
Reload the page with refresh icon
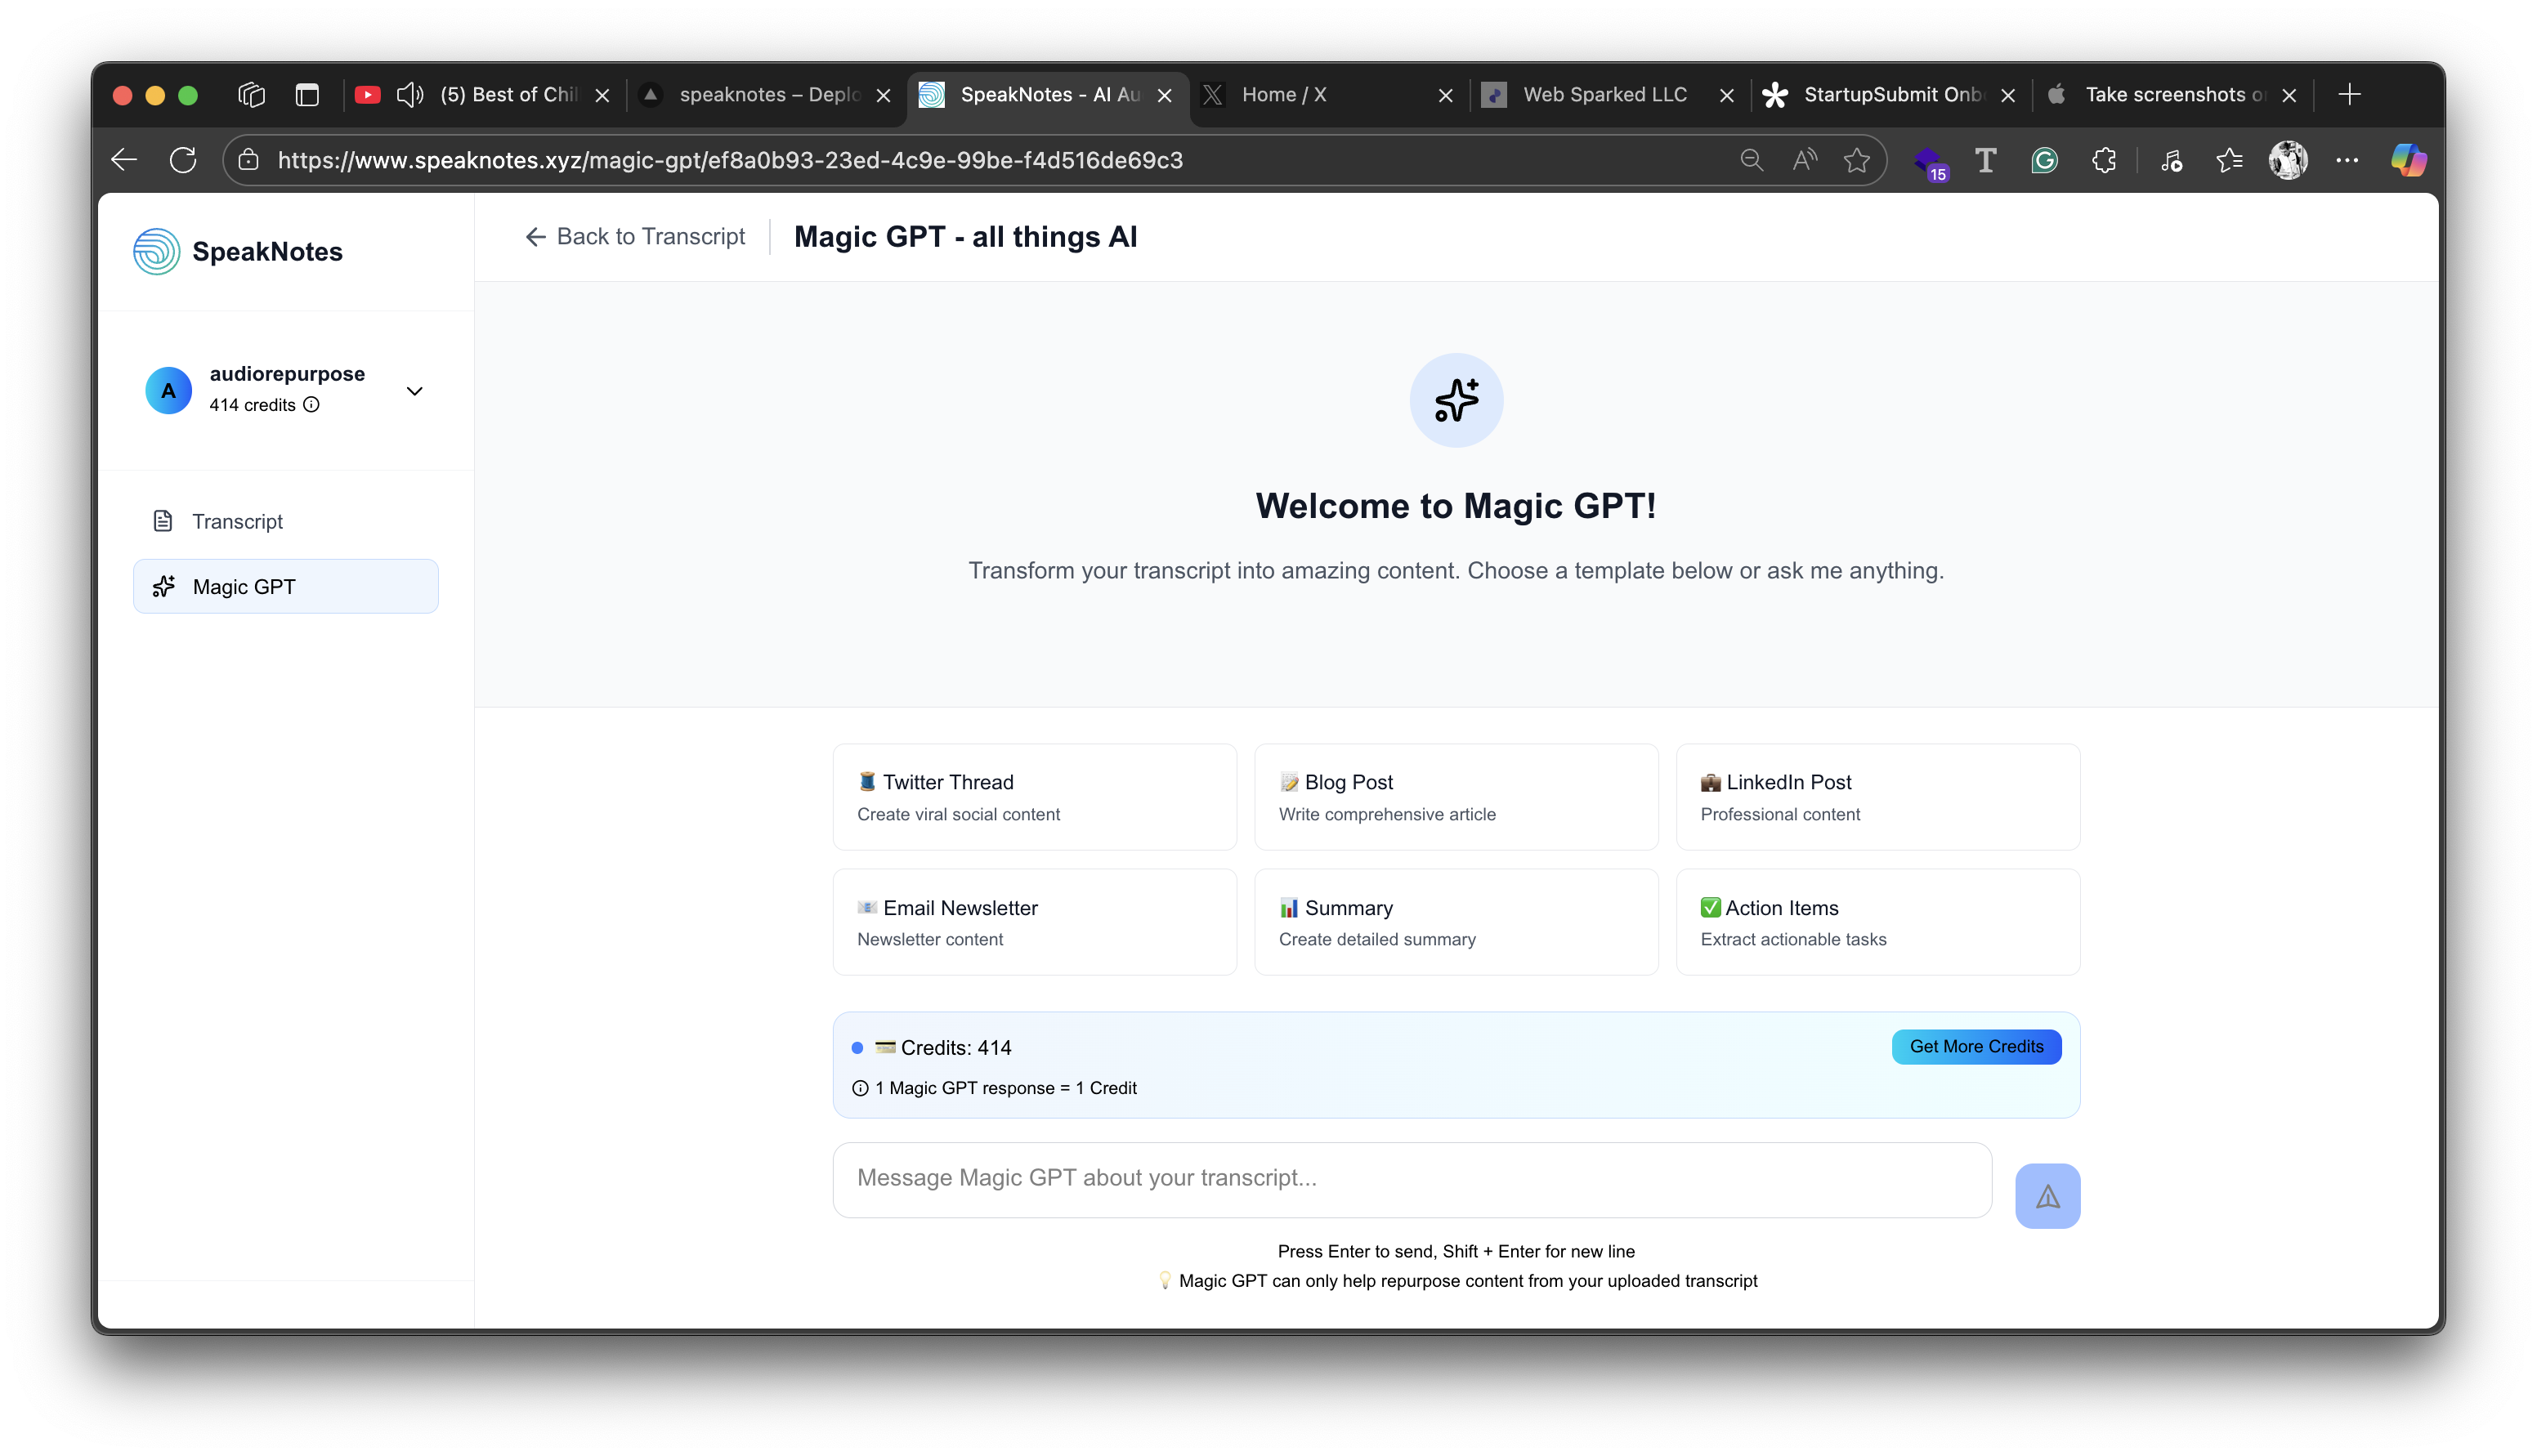click(x=183, y=160)
